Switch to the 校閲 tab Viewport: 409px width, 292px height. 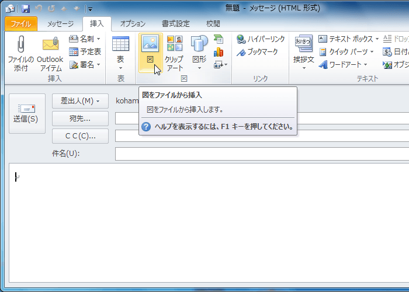[x=213, y=24]
